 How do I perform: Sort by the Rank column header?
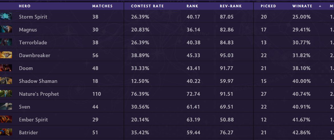tap(192, 6)
